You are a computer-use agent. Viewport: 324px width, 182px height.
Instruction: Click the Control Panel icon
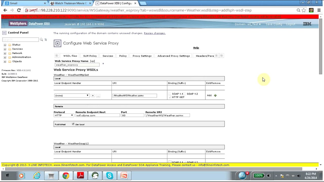click(x=4, y=33)
